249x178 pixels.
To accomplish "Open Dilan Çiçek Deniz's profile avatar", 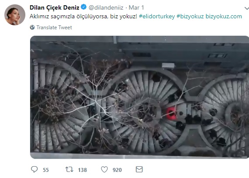I will click(15, 15).
